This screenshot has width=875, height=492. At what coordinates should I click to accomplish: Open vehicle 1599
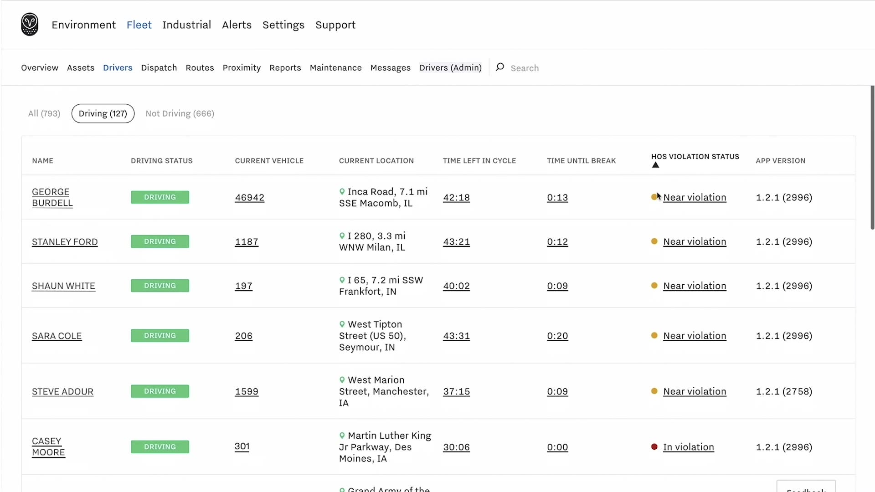pyautogui.click(x=247, y=392)
